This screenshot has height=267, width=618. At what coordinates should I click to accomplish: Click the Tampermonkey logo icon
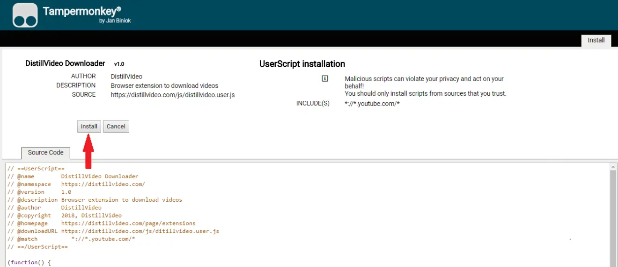click(25, 15)
